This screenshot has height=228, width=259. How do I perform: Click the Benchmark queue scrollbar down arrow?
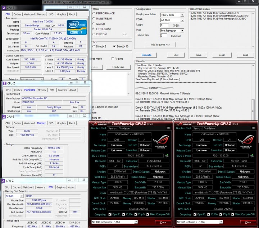[253, 47]
